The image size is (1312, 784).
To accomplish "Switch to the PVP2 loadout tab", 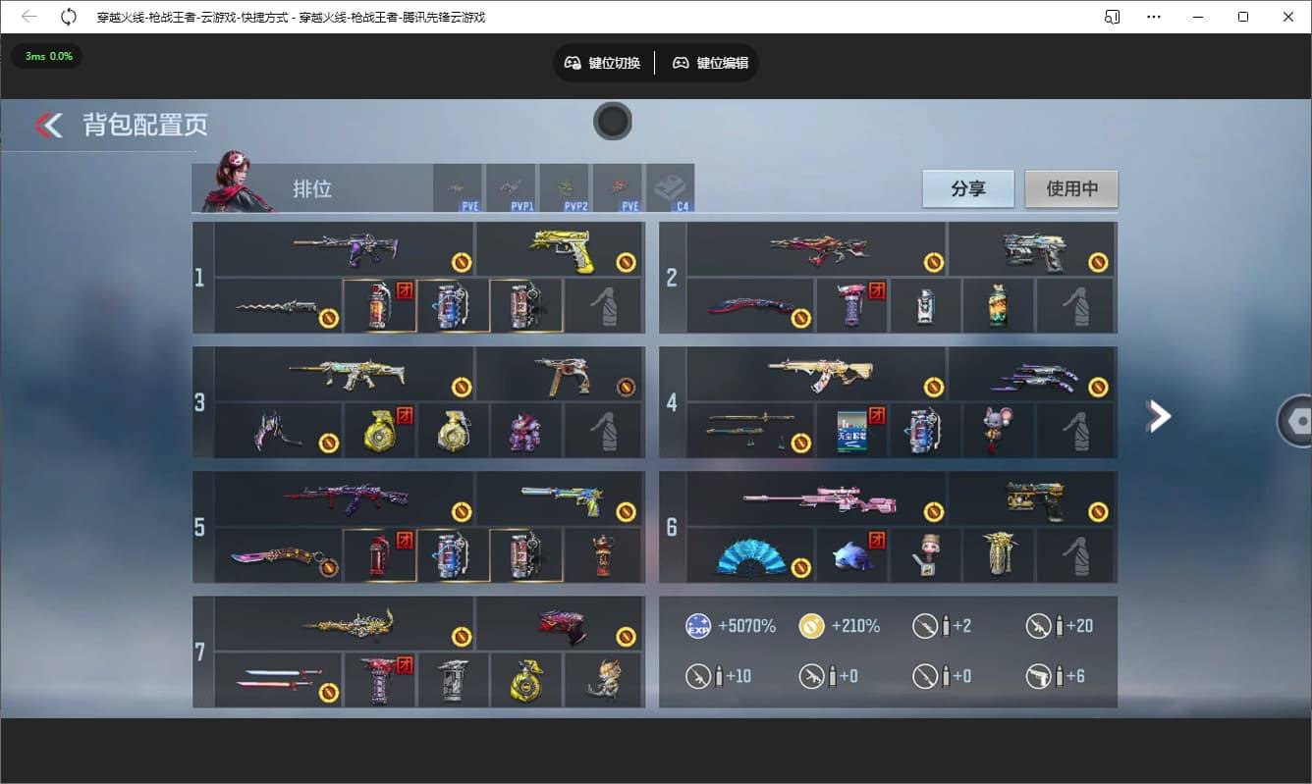I will 564,187.
